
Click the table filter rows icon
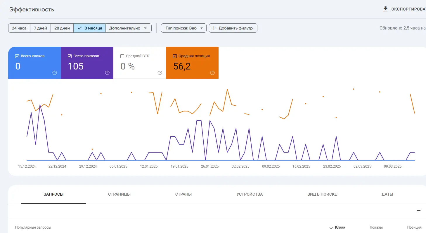419,211
